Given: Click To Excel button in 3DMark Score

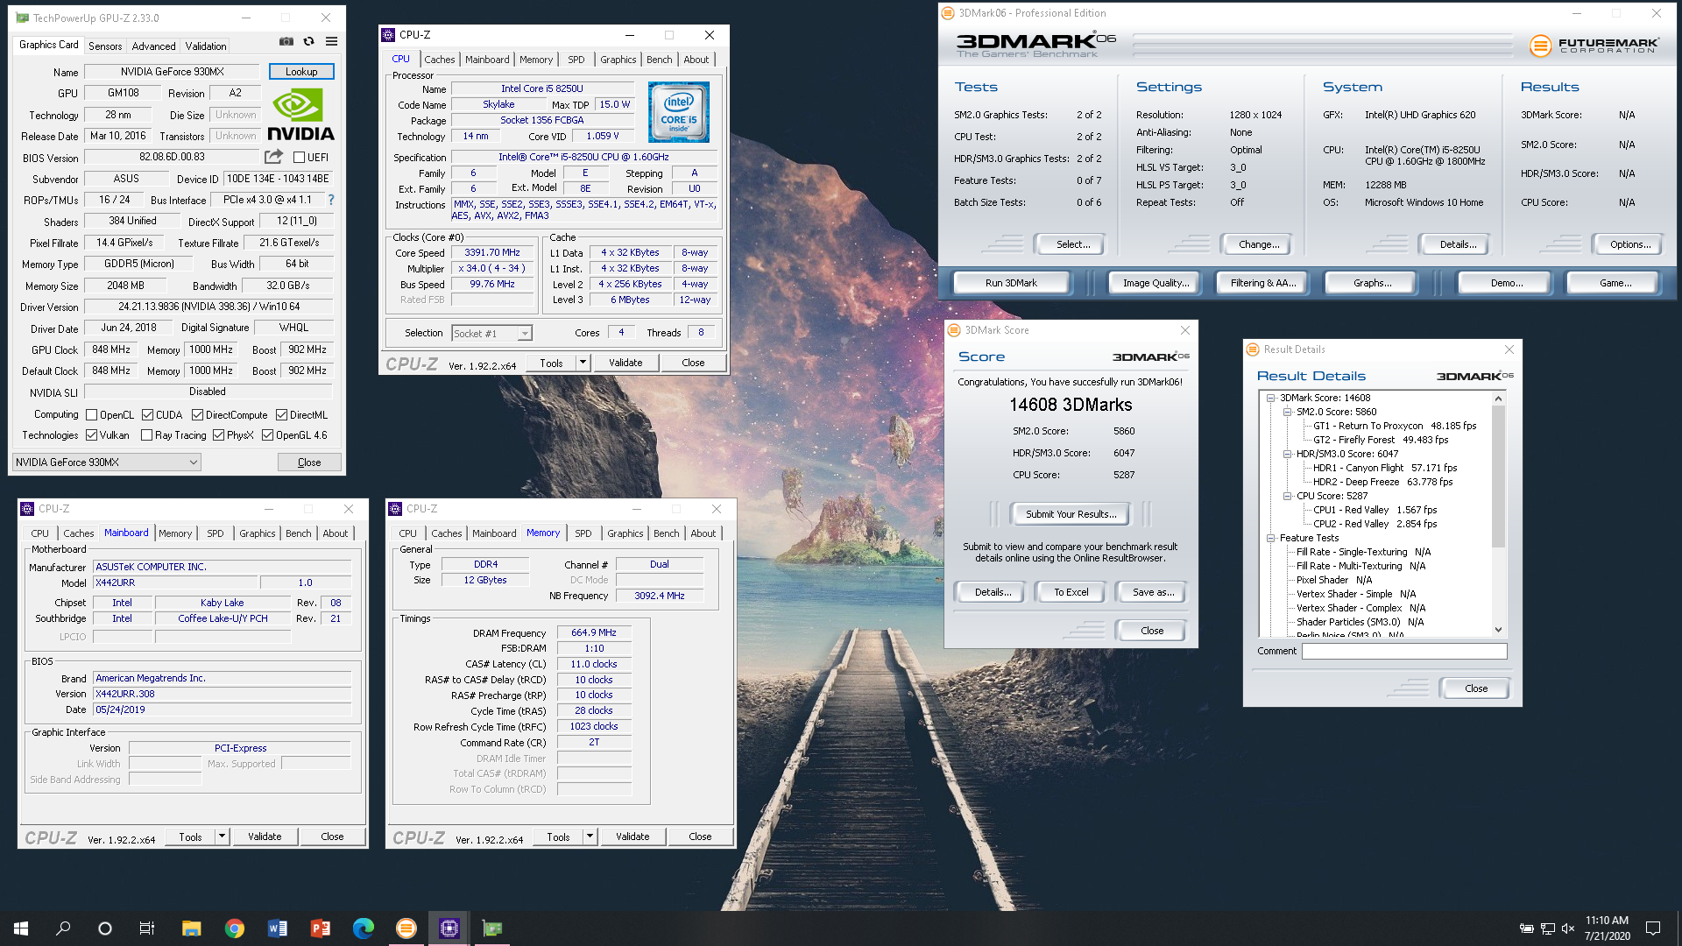Looking at the screenshot, I should (1071, 592).
